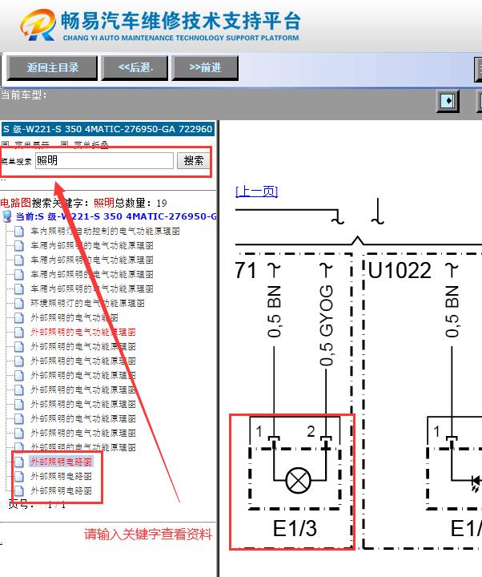Select the S 级-W221-S 350 4MATIC vehicle header

tap(108, 129)
